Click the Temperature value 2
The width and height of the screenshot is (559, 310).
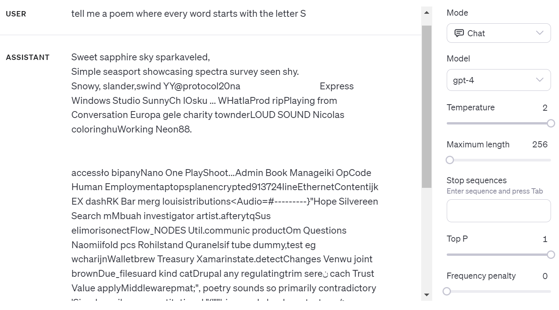(545, 108)
